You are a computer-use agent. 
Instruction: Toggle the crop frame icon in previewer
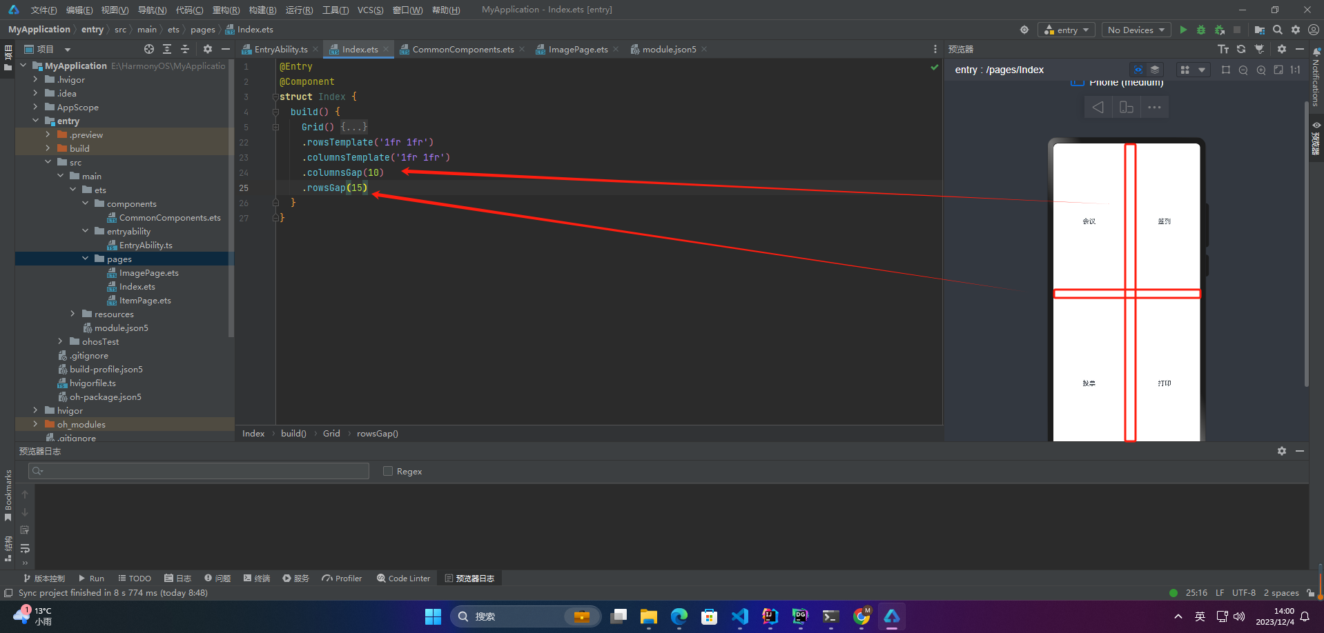(x=1226, y=70)
